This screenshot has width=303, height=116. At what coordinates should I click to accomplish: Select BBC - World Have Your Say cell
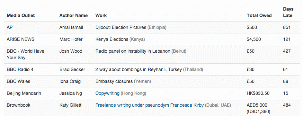tap(25, 54)
